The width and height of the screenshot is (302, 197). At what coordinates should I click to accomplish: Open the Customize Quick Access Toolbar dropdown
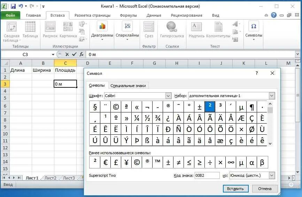[43, 7]
